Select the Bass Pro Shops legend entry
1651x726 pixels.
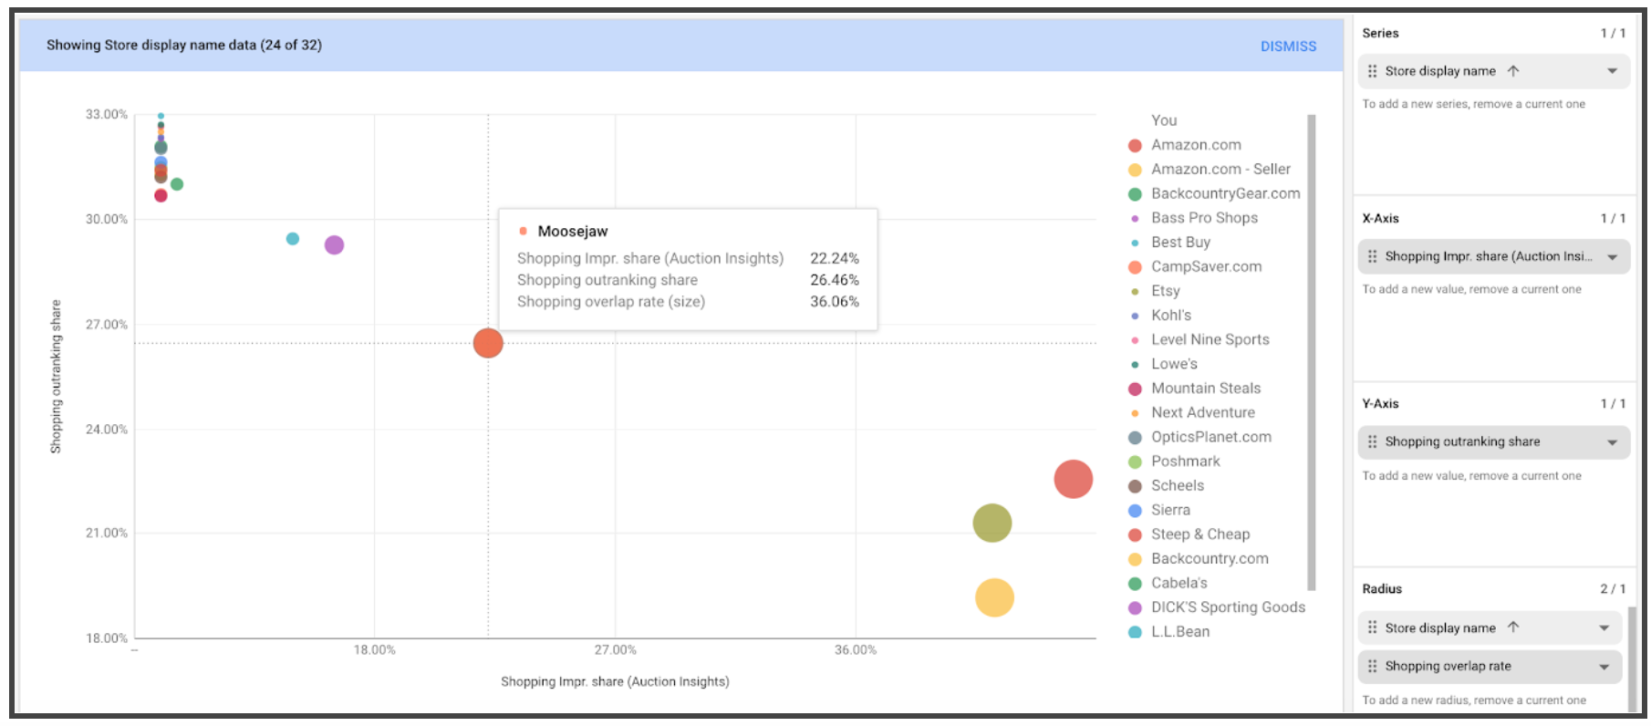1193,218
